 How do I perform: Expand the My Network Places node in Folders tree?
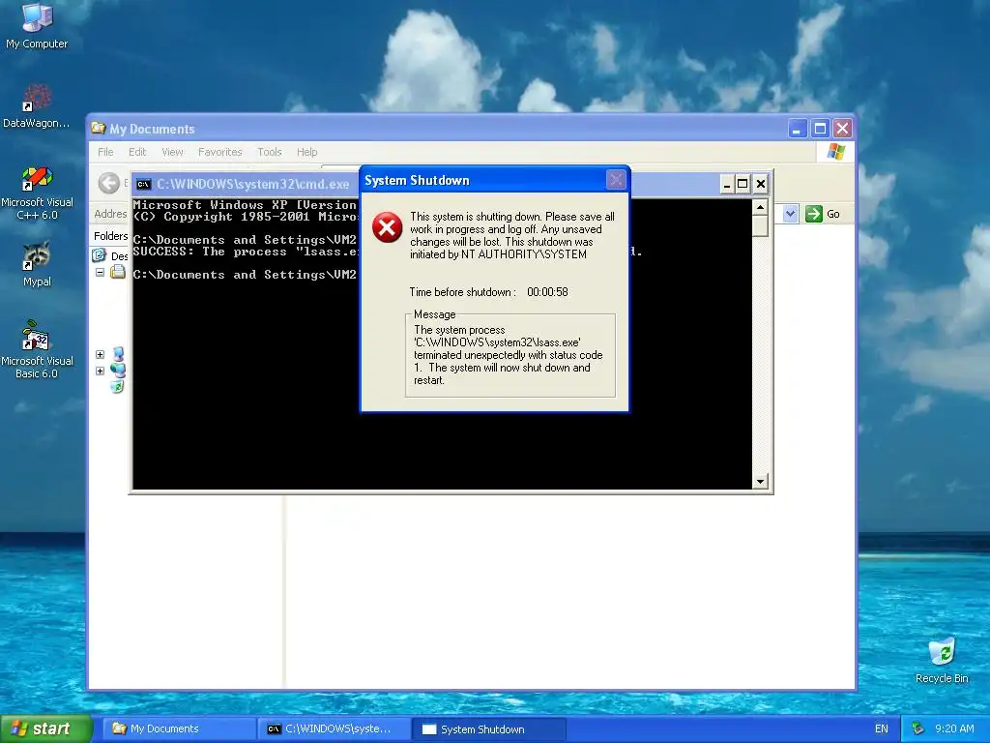tap(100, 371)
